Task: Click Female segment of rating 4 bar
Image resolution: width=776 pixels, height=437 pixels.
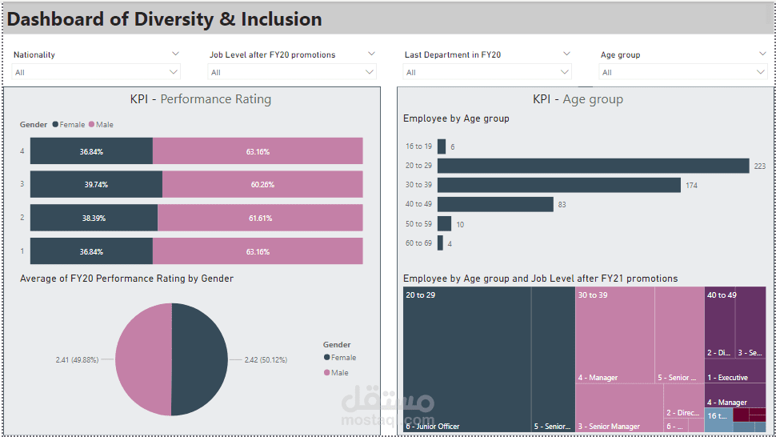Action: (x=91, y=151)
